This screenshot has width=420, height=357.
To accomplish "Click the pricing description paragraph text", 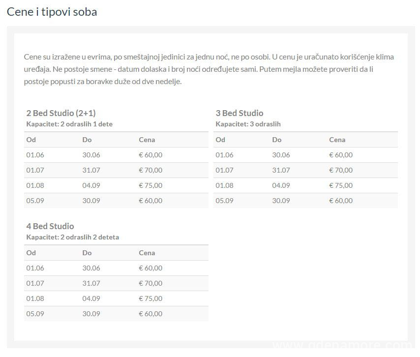I will pyautogui.click(x=209, y=69).
